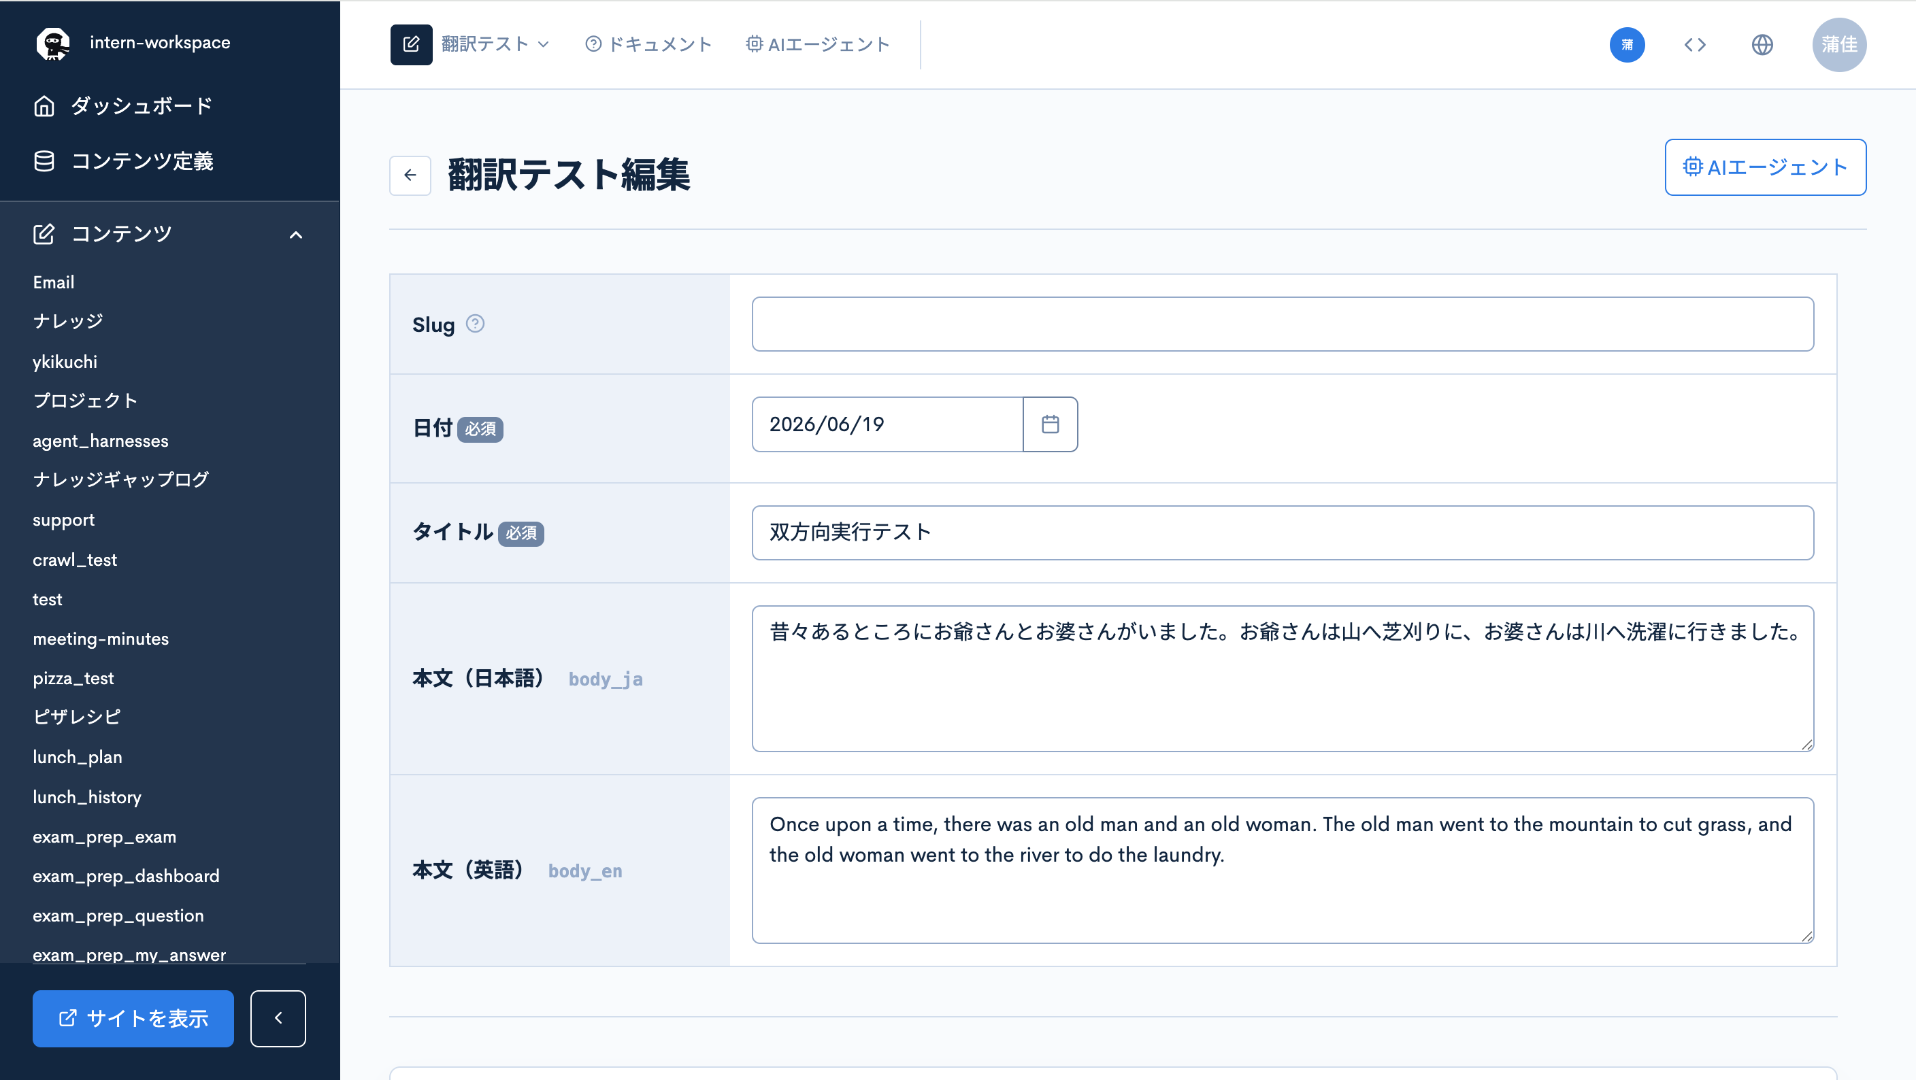Image resolution: width=1916 pixels, height=1080 pixels.
Task: Open the test content item
Action: (x=48, y=599)
